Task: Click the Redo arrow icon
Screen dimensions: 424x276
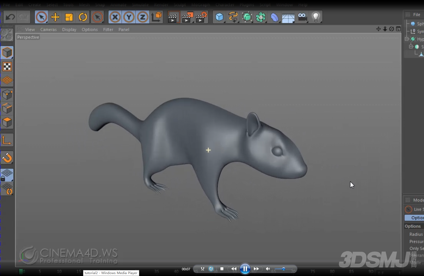Action: coord(24,17)
